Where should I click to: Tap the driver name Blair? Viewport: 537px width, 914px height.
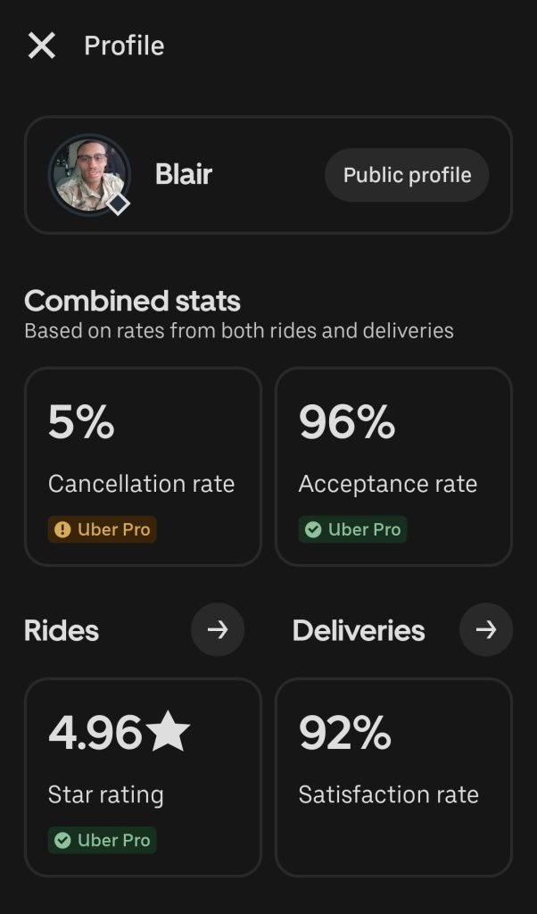pos(184,174)
